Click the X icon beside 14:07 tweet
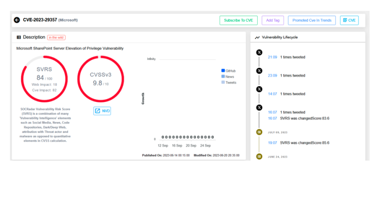Viewport: 380px width, 201px height. click(259, 89)
